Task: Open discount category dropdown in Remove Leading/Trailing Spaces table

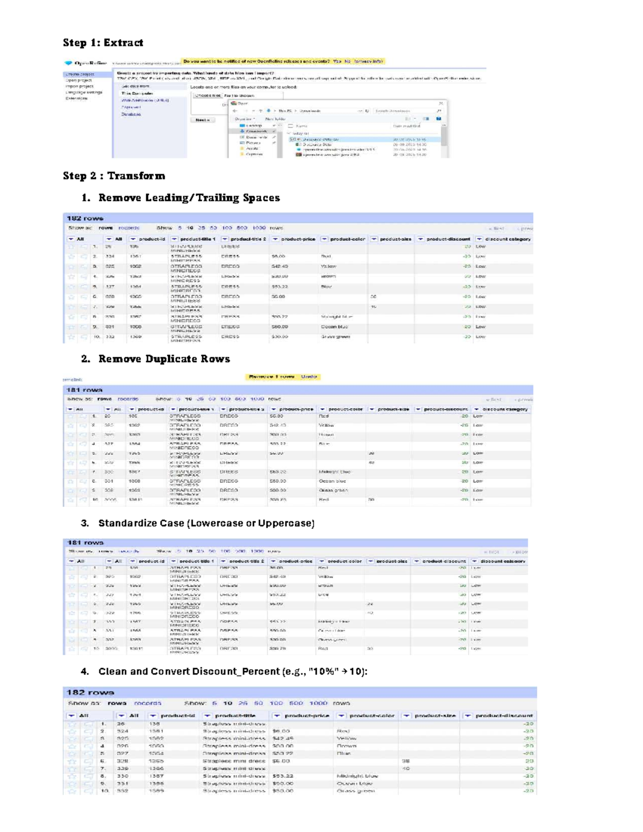Action: 479,239
